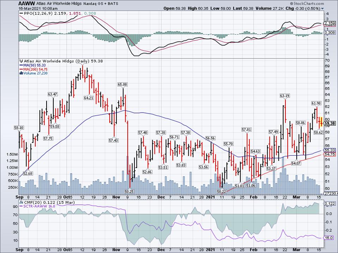Screen dimensions: 338x253
Task: Click the 50.25 low price label
Action: [x=129, y=191]
